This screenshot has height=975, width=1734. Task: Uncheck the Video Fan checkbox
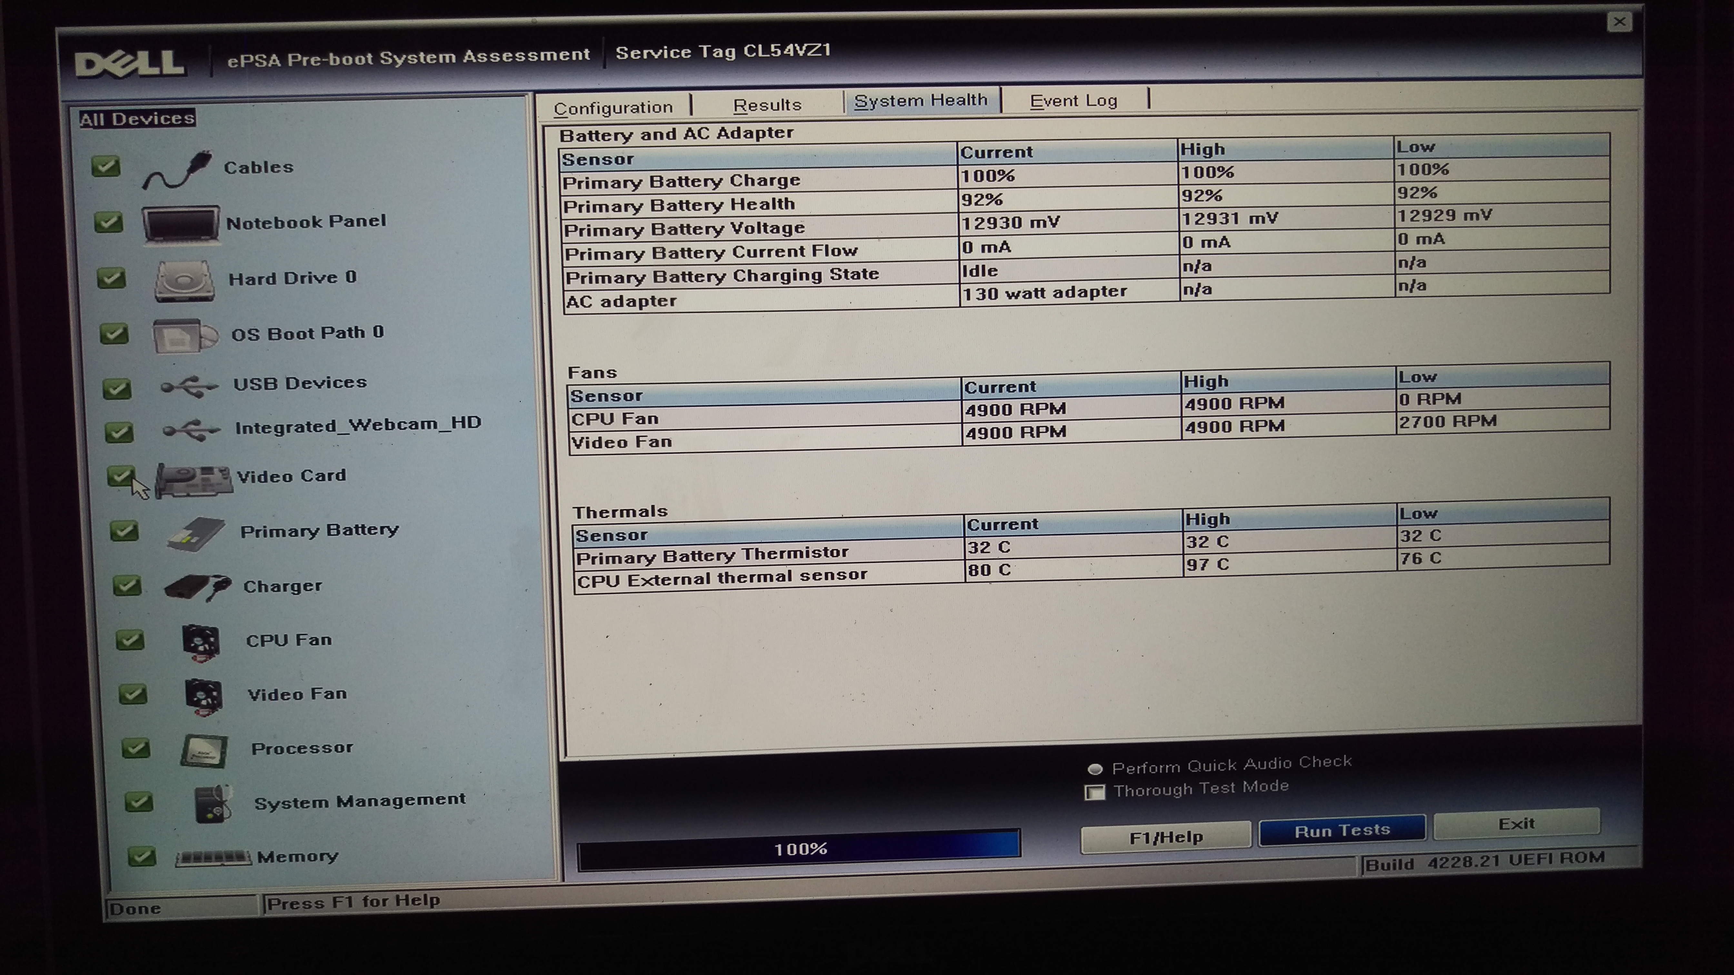[x=133, y=694]
